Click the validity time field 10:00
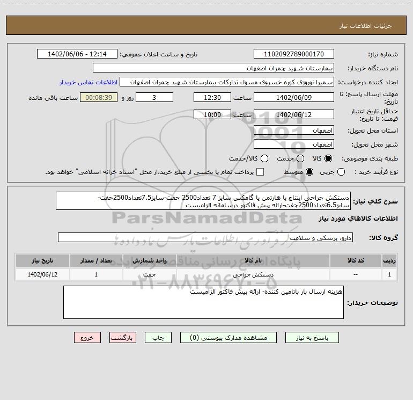The width and height of the screenshot is (413, 400). click(212, 115)
